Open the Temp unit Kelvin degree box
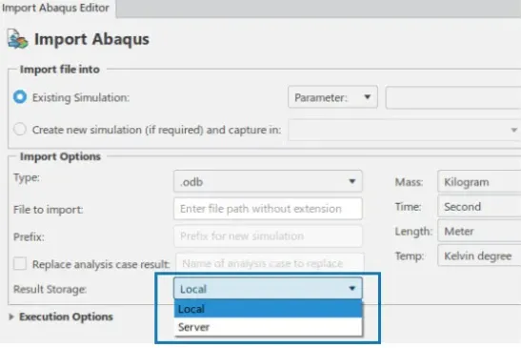Viewport: 521px width, 348px height. pos(479,256)
